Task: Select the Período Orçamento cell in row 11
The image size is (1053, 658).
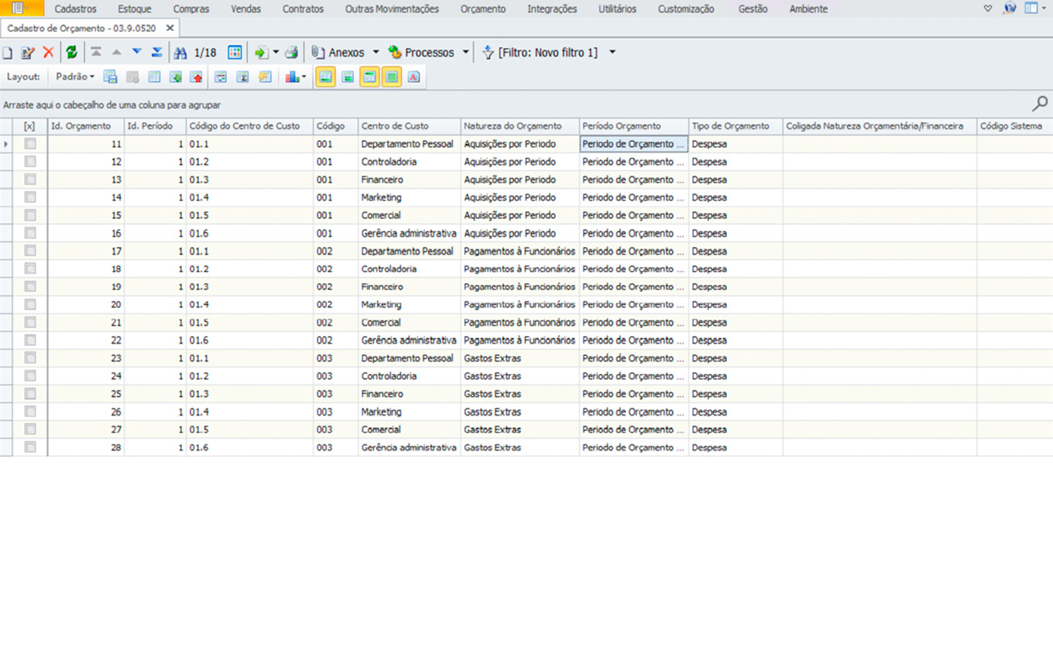Action: [633, 144]
